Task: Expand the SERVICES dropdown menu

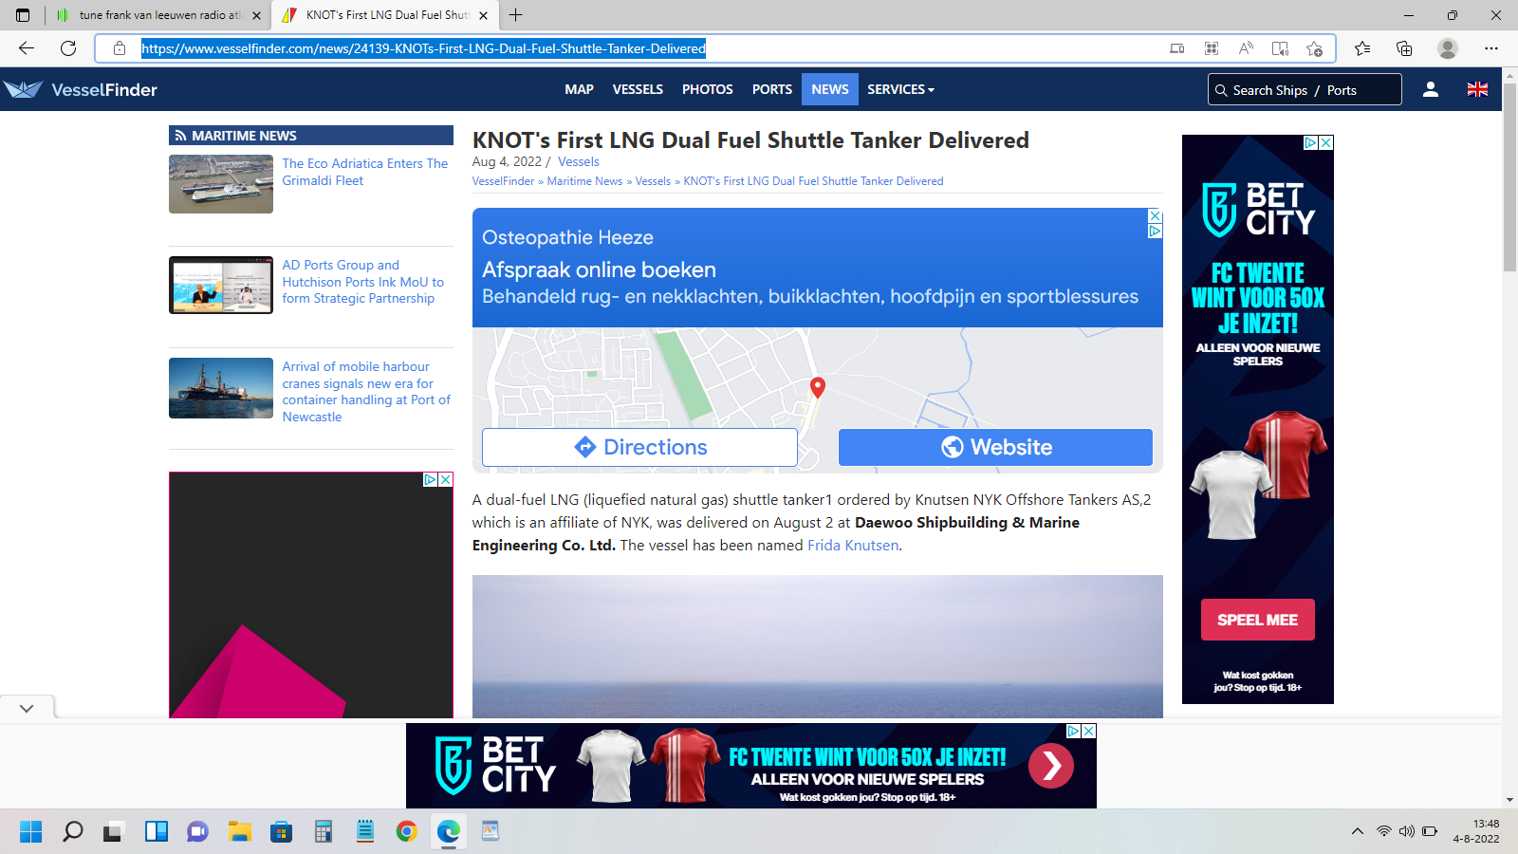Action: [900, 89]
